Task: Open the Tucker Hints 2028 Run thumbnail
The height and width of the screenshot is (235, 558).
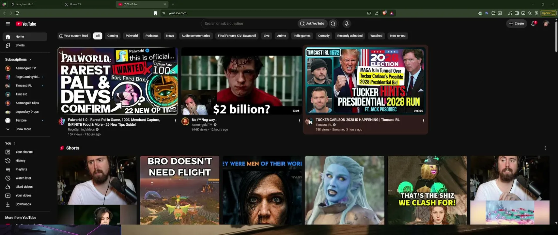Action: pos(365,81)
